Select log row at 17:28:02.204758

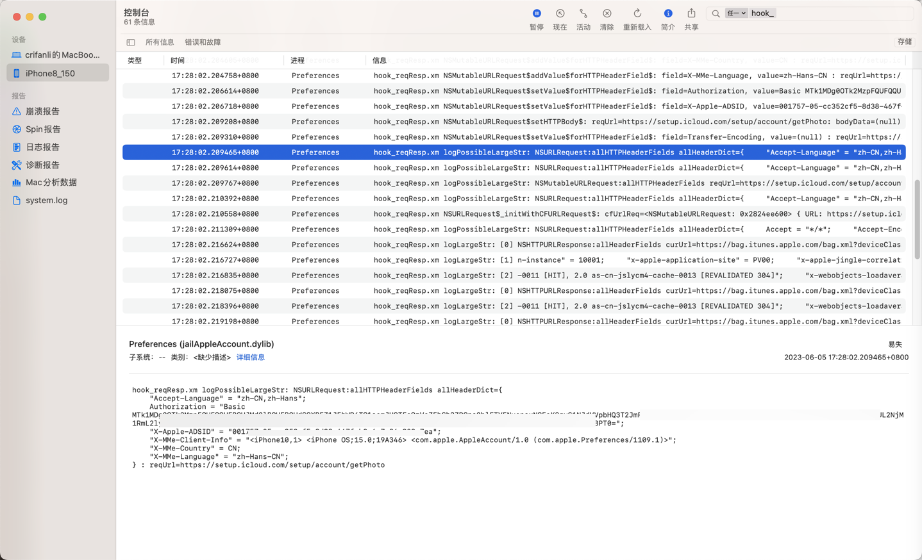point(514,76)
